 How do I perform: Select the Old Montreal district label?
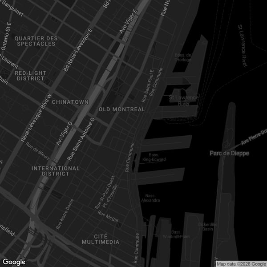pyautogui.click(x=121, y=109)
